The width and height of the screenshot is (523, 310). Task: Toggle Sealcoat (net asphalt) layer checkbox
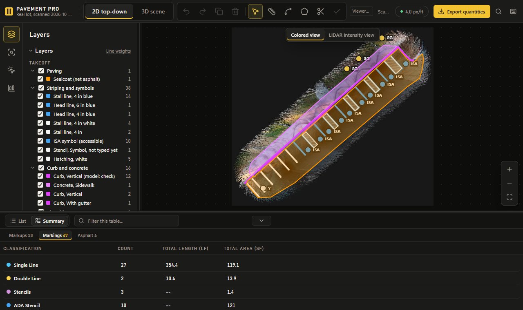[x=40, y=79]
